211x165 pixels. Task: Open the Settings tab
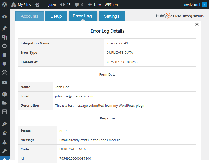[111, 16]
